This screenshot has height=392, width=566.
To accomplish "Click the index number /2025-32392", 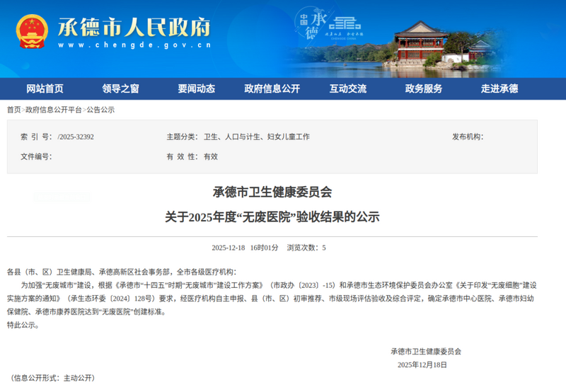I will [x=75, y=137].
